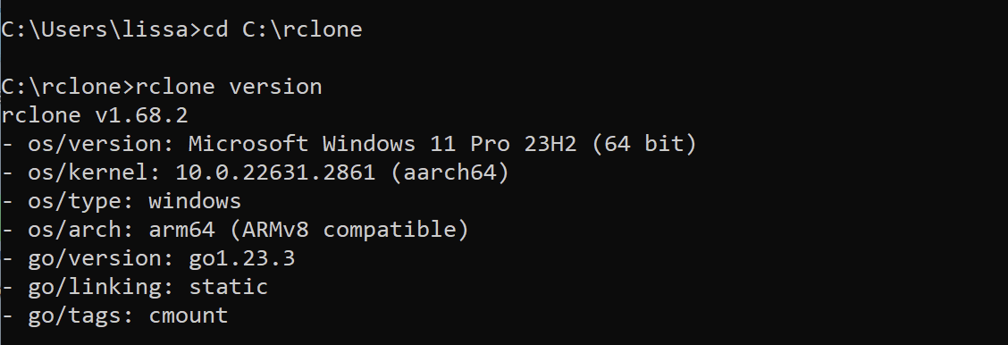Click the "cd C:\rclone" command text
Screen dimensions: 1008x345
pyautogui.click(x=282, y=29)
